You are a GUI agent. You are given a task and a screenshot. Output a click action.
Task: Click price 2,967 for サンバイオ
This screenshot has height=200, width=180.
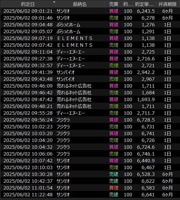coord(148,79)
